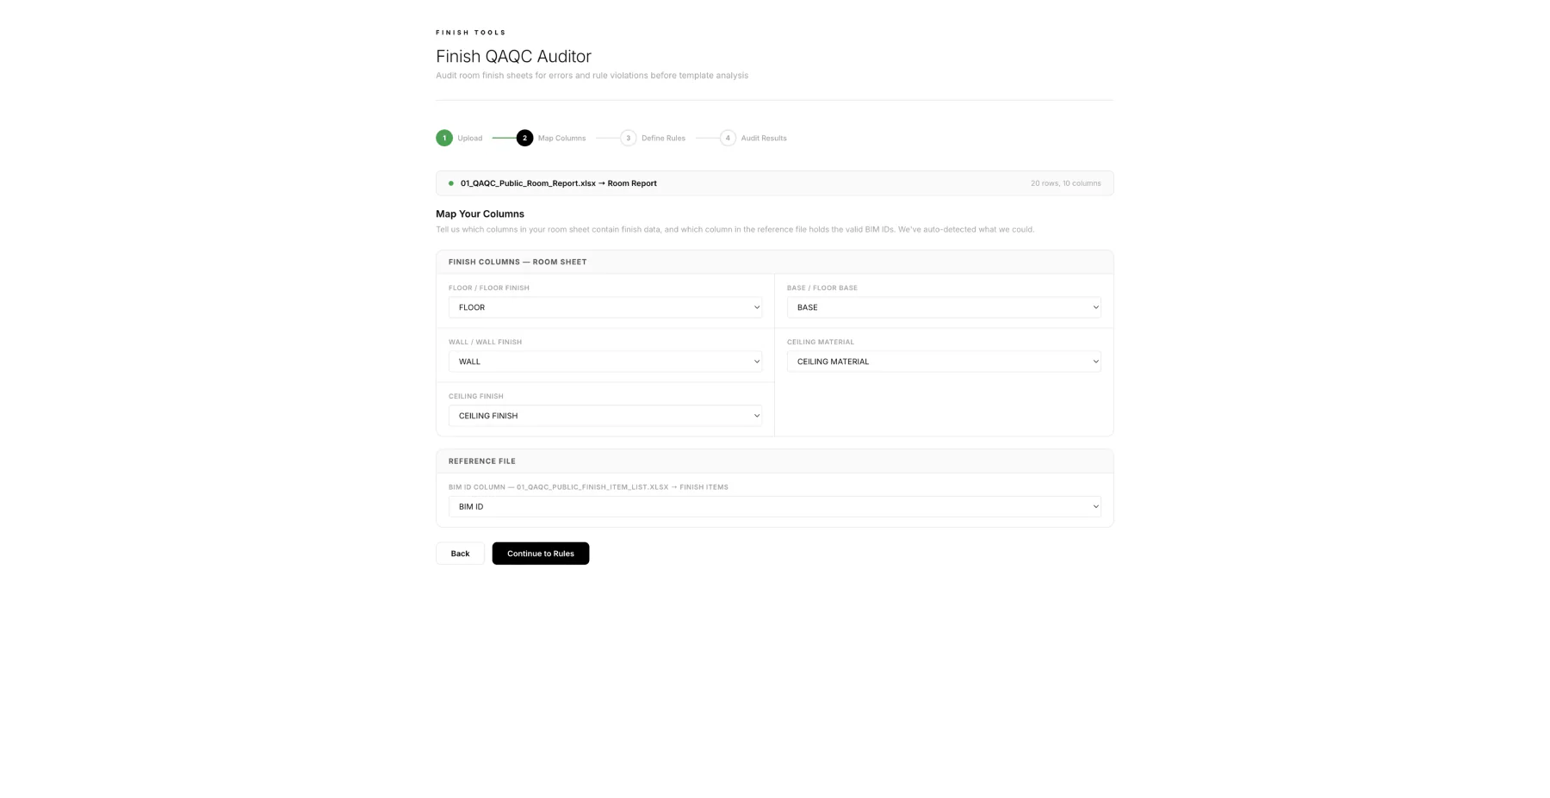Click the step 4 Audit Results circle

728,138
